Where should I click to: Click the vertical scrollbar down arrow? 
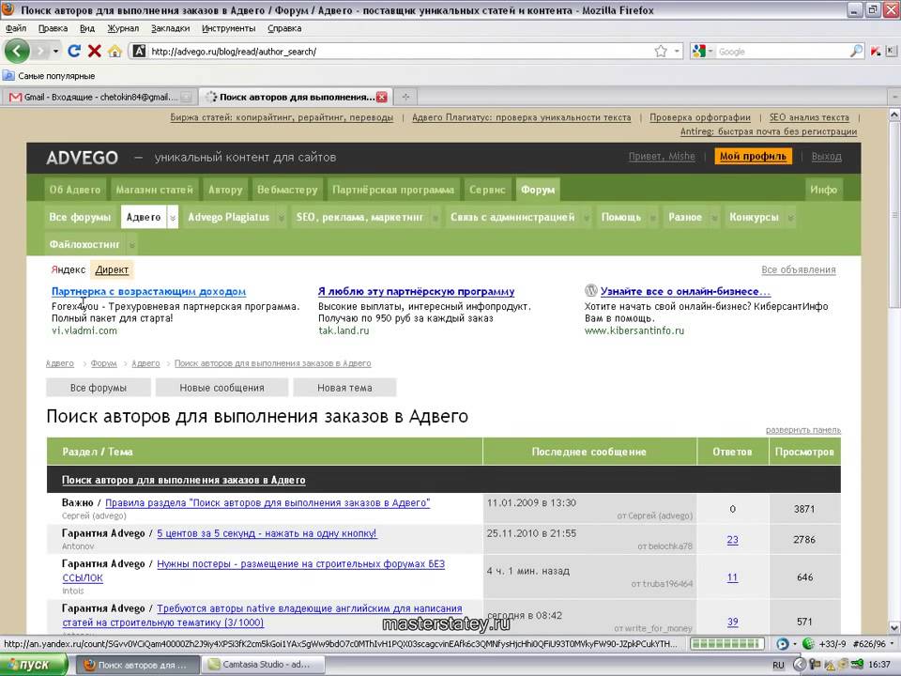(x=894, y=627)
